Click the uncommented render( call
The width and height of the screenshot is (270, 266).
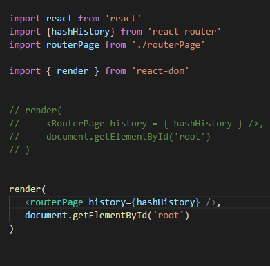point(28,189)
